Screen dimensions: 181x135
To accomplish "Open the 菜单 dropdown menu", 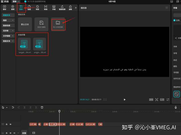I will pyautogui.click(x=16, y=2).
